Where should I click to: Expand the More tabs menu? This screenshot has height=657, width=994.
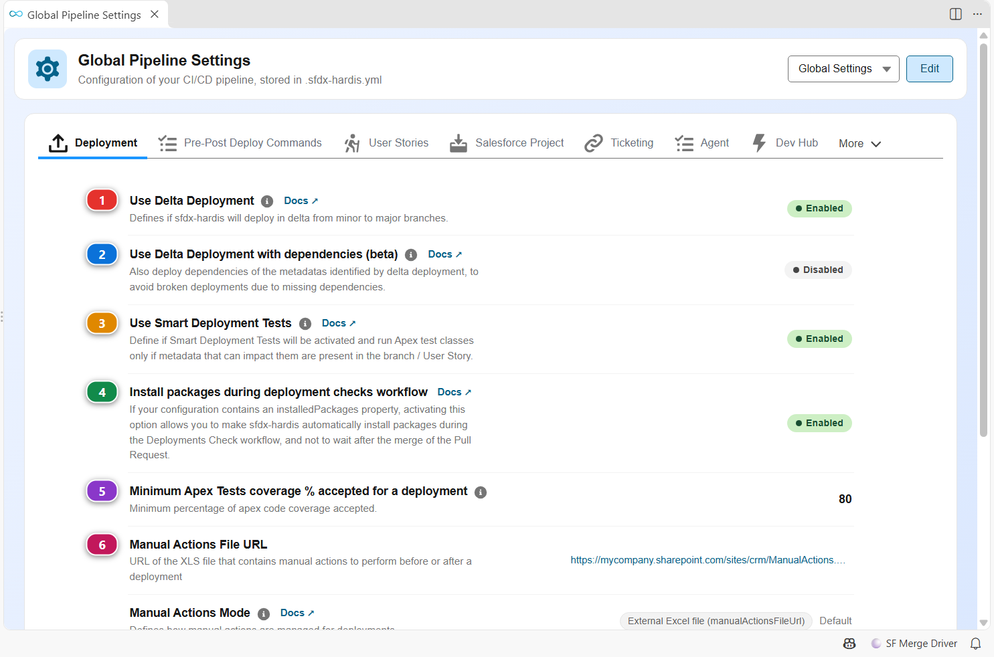pos(859,144)
